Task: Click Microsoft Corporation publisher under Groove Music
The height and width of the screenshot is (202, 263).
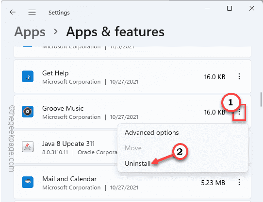Action: tap(71, 117)
